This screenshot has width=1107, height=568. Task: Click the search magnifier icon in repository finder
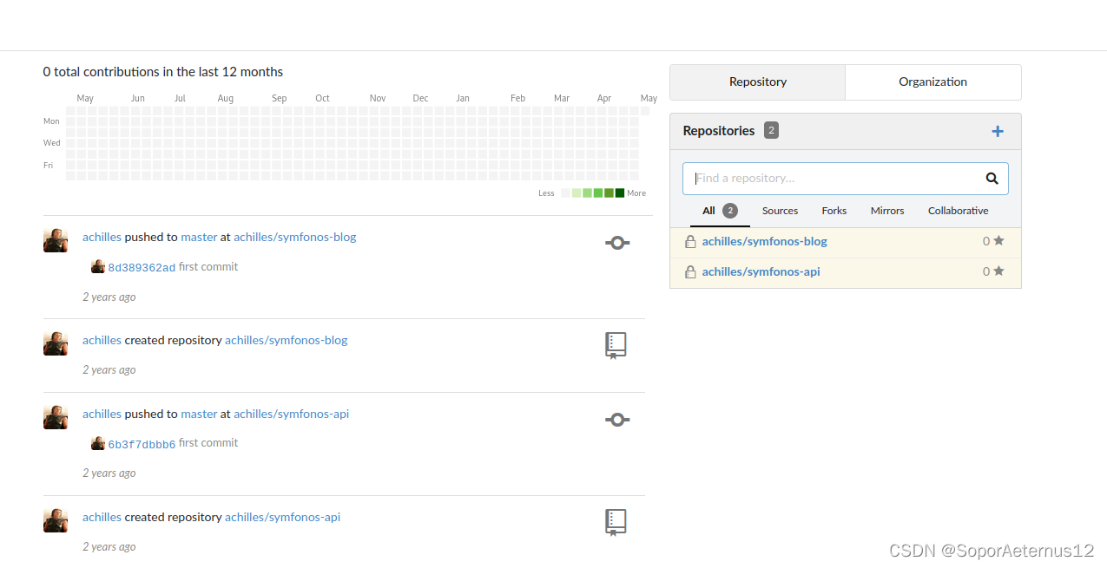pos(992,179)
